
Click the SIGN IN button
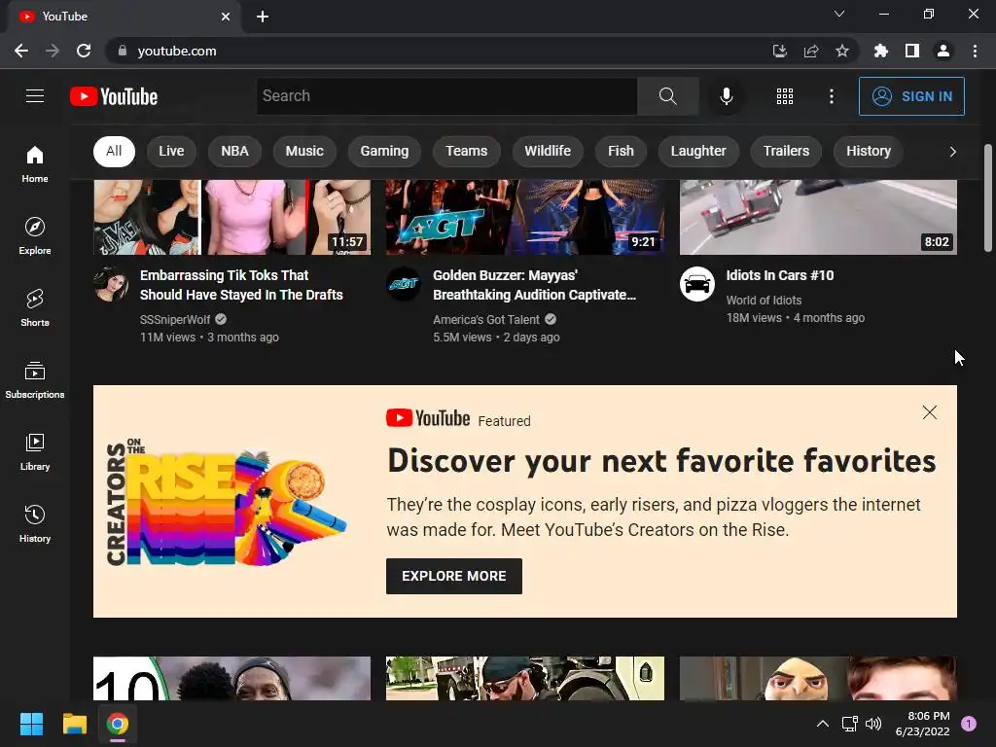pos(911,96)
